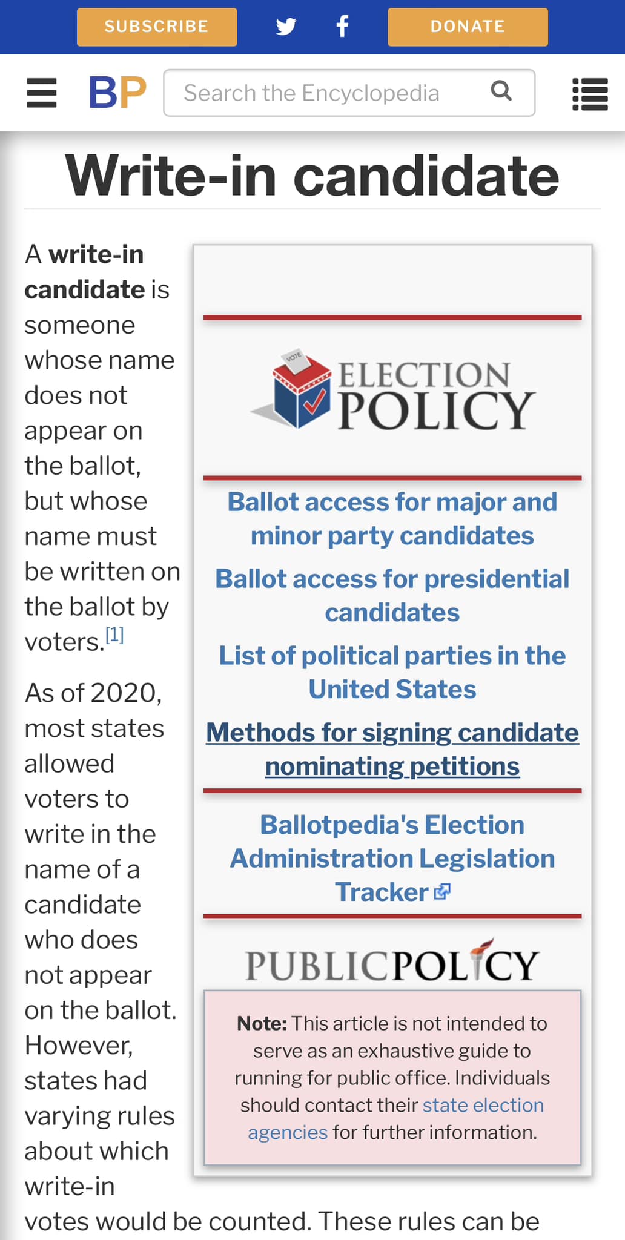This screenshot has height=1240, width=625.
Task: Follow the state election agencies link
Action: point(395,1119)
